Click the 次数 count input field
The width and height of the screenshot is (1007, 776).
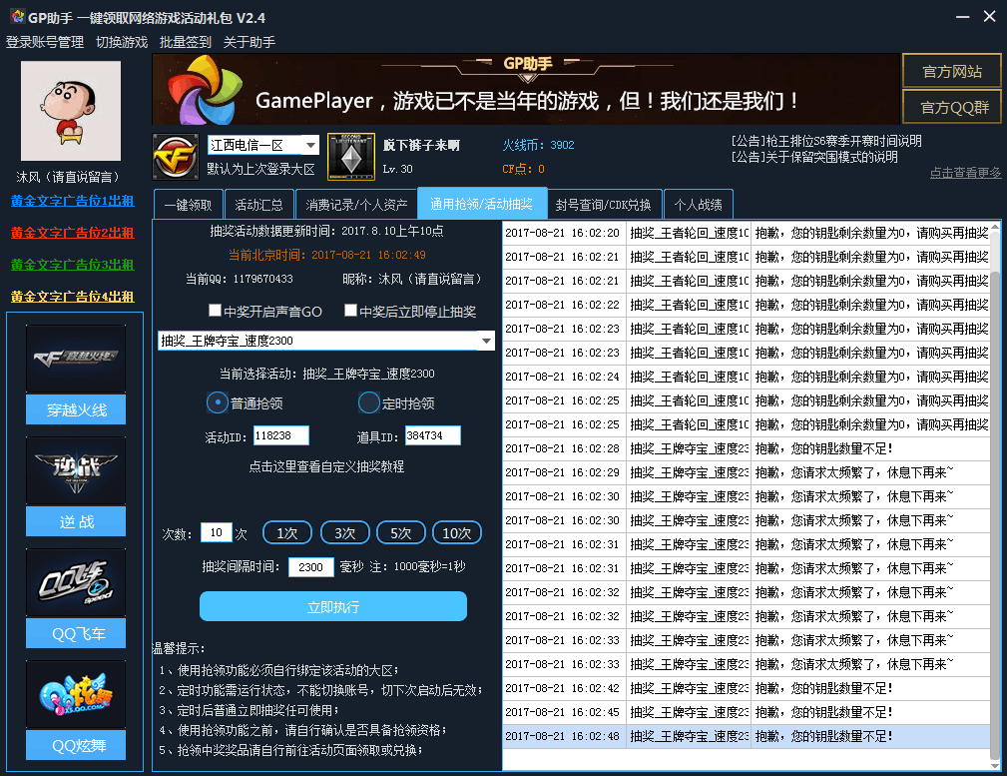217,532
